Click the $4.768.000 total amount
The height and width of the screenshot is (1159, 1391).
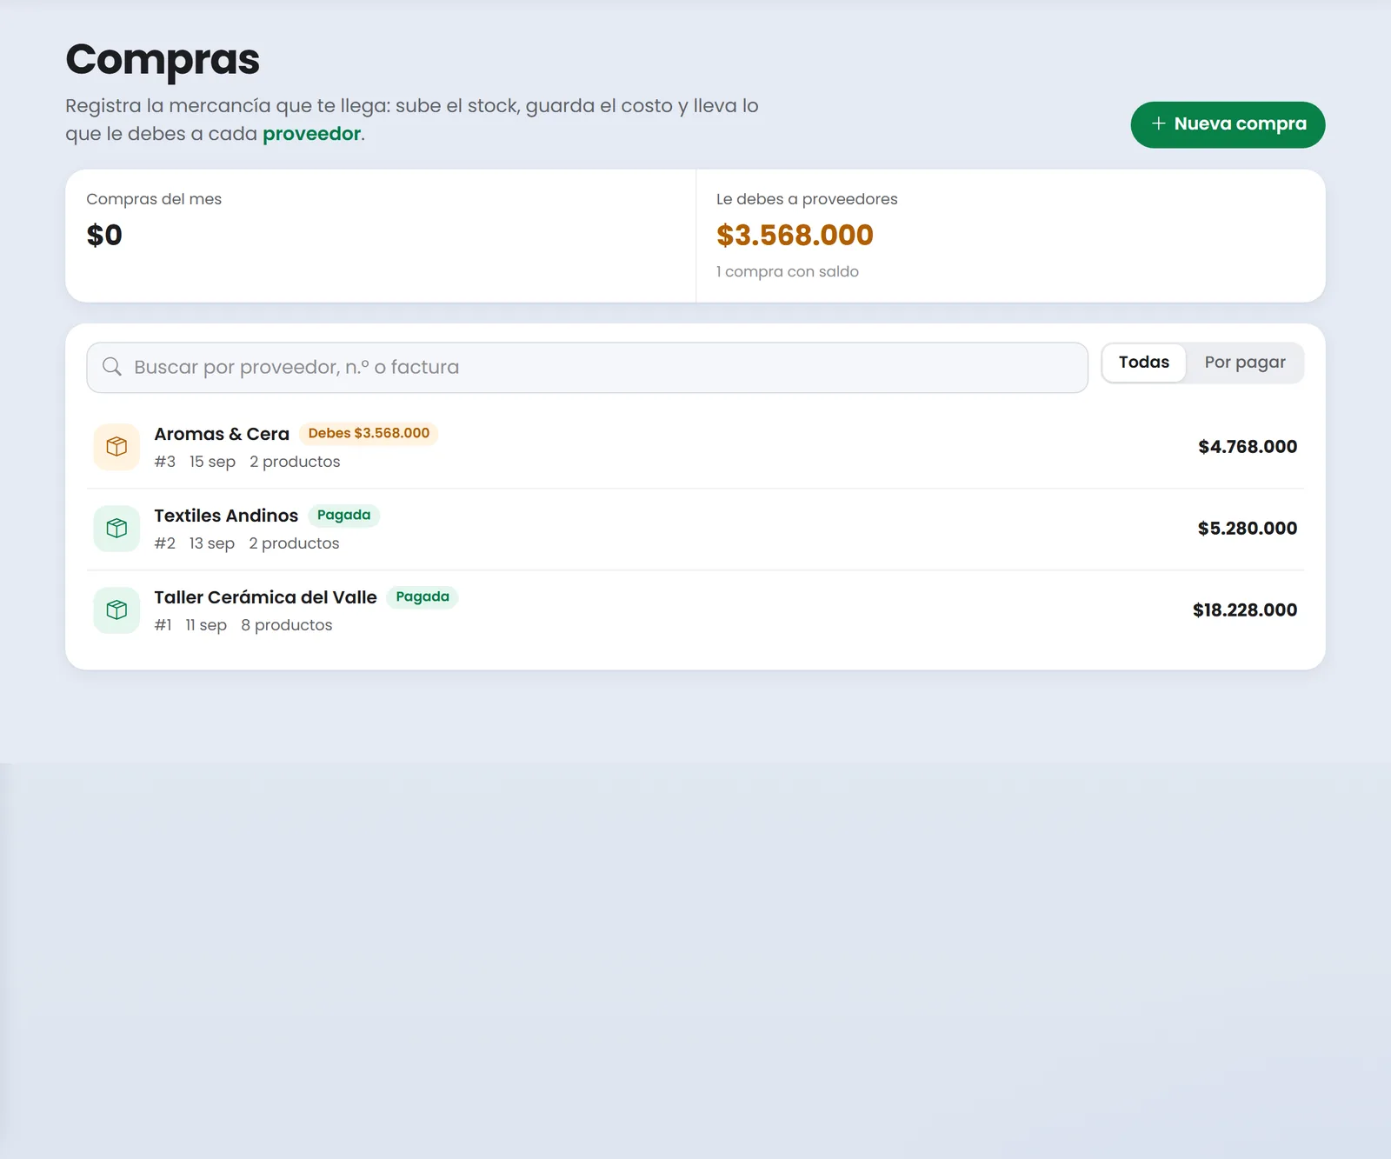1248,447
